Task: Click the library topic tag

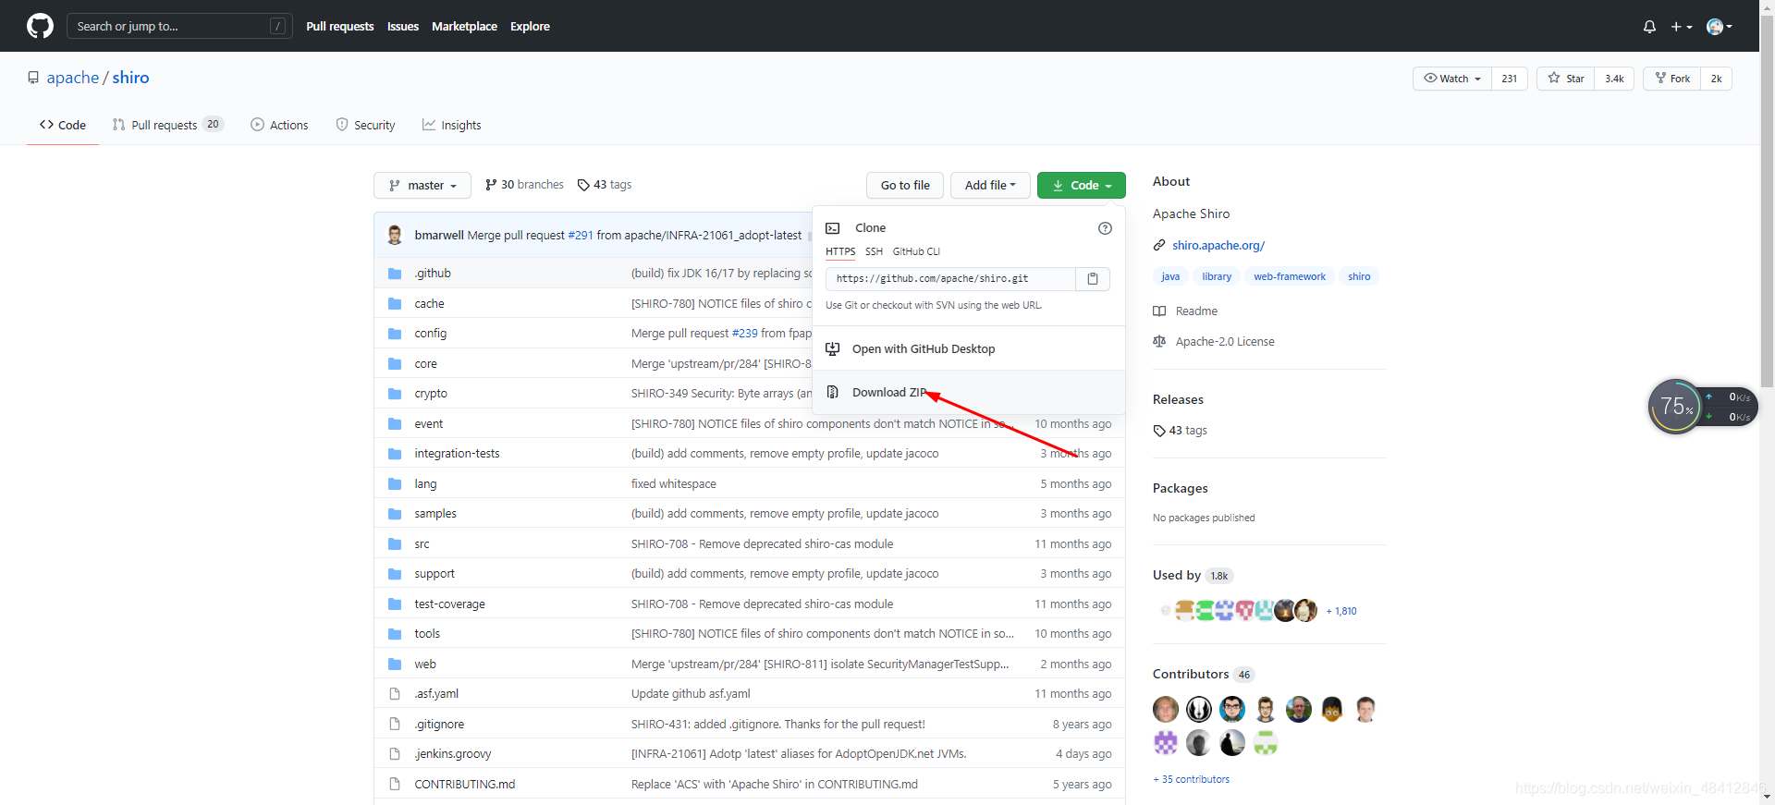Action: [1217, 276]
